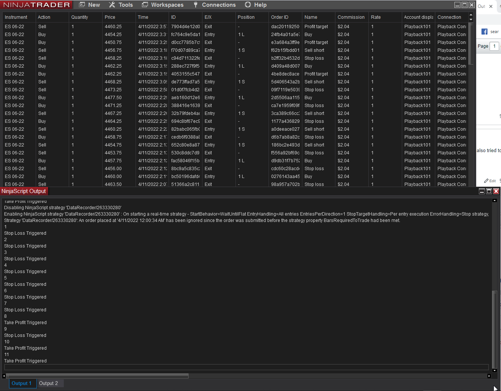501x391 pixels.
Task: Select price 4468.25 cell
Action: click(x=119, y=82)
